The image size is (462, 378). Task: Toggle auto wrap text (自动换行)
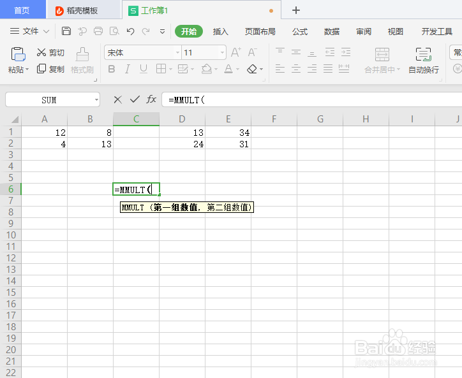[424, 61]
